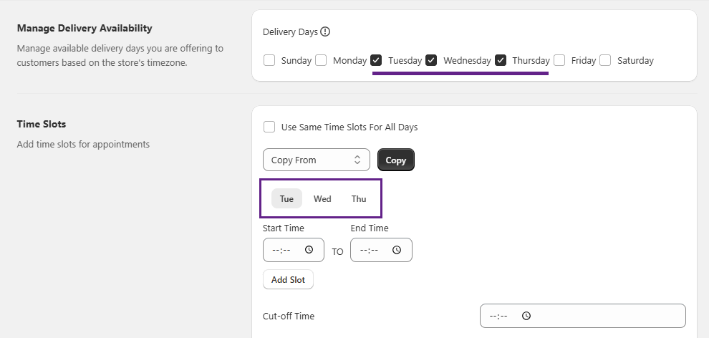Open the Copy From dropdown

(317, 160)
